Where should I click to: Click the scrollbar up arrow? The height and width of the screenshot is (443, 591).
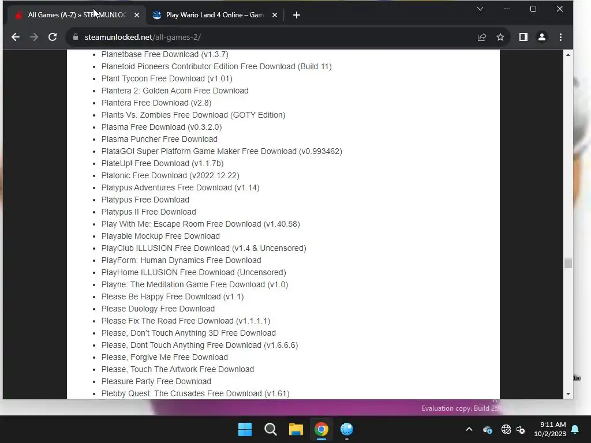pyautogui.click(x=568, y=55)
